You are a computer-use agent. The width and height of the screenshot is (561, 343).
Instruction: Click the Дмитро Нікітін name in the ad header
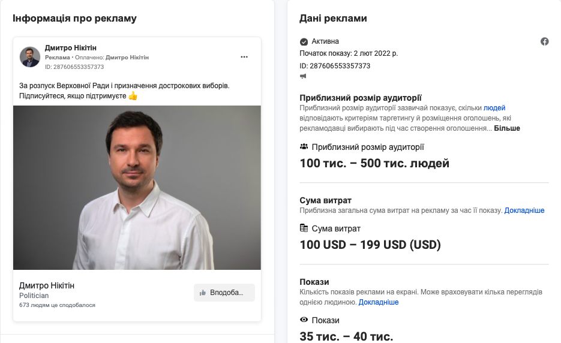tap(70, 48)
